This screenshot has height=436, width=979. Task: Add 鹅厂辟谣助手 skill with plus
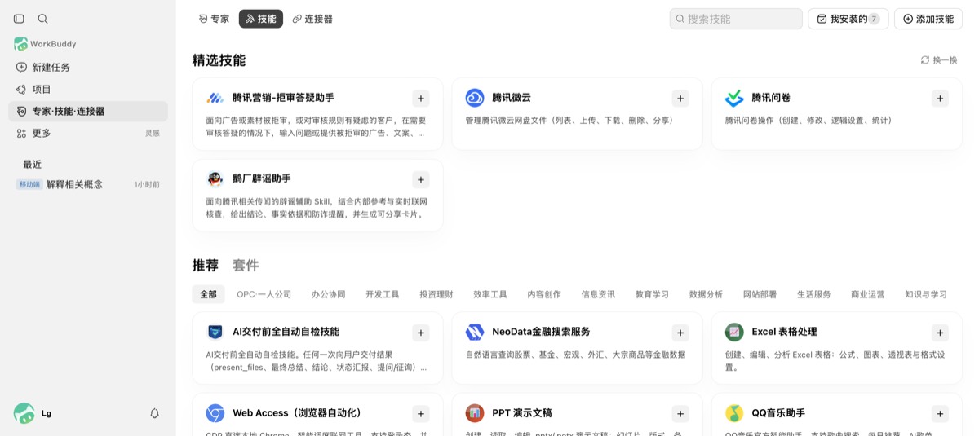(x=421, y=180)
